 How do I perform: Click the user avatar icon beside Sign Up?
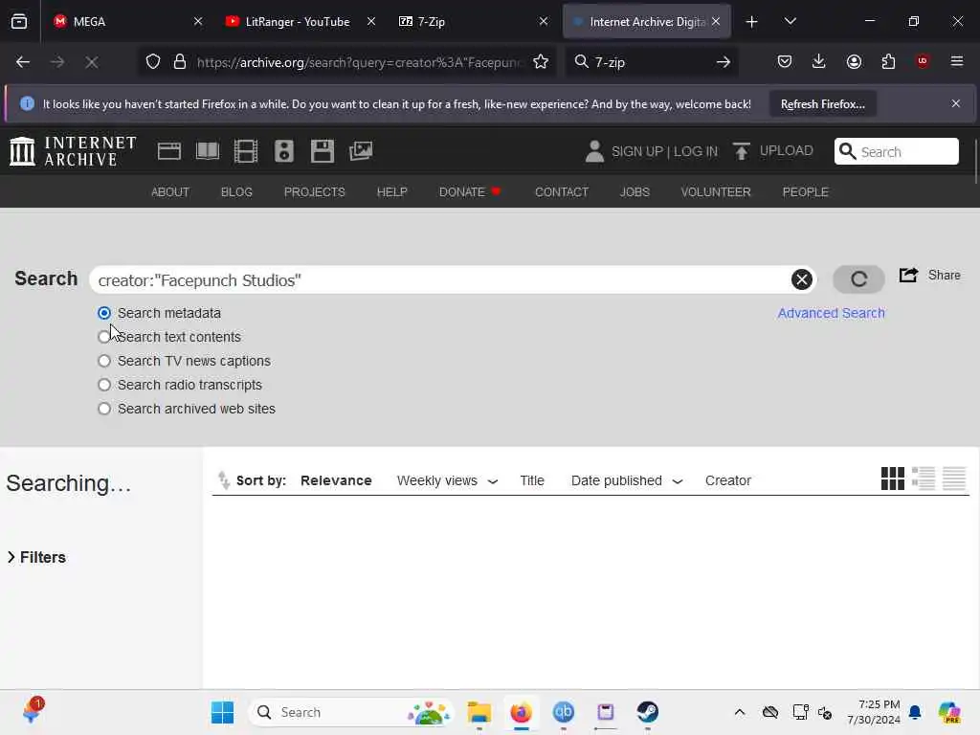[594, 151]
